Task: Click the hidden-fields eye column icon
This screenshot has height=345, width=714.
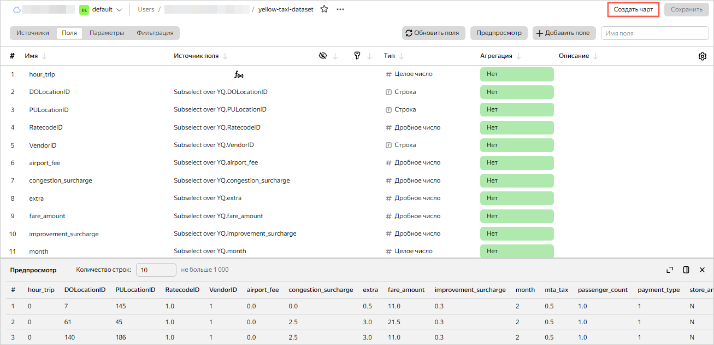Action: tap(323, 56)
